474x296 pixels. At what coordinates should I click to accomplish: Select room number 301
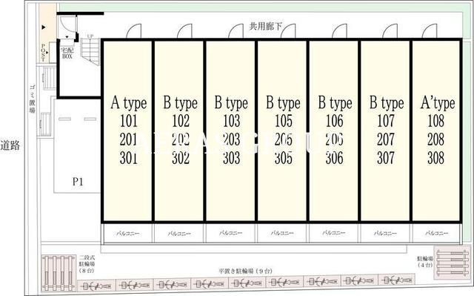(x=129, y=158)
